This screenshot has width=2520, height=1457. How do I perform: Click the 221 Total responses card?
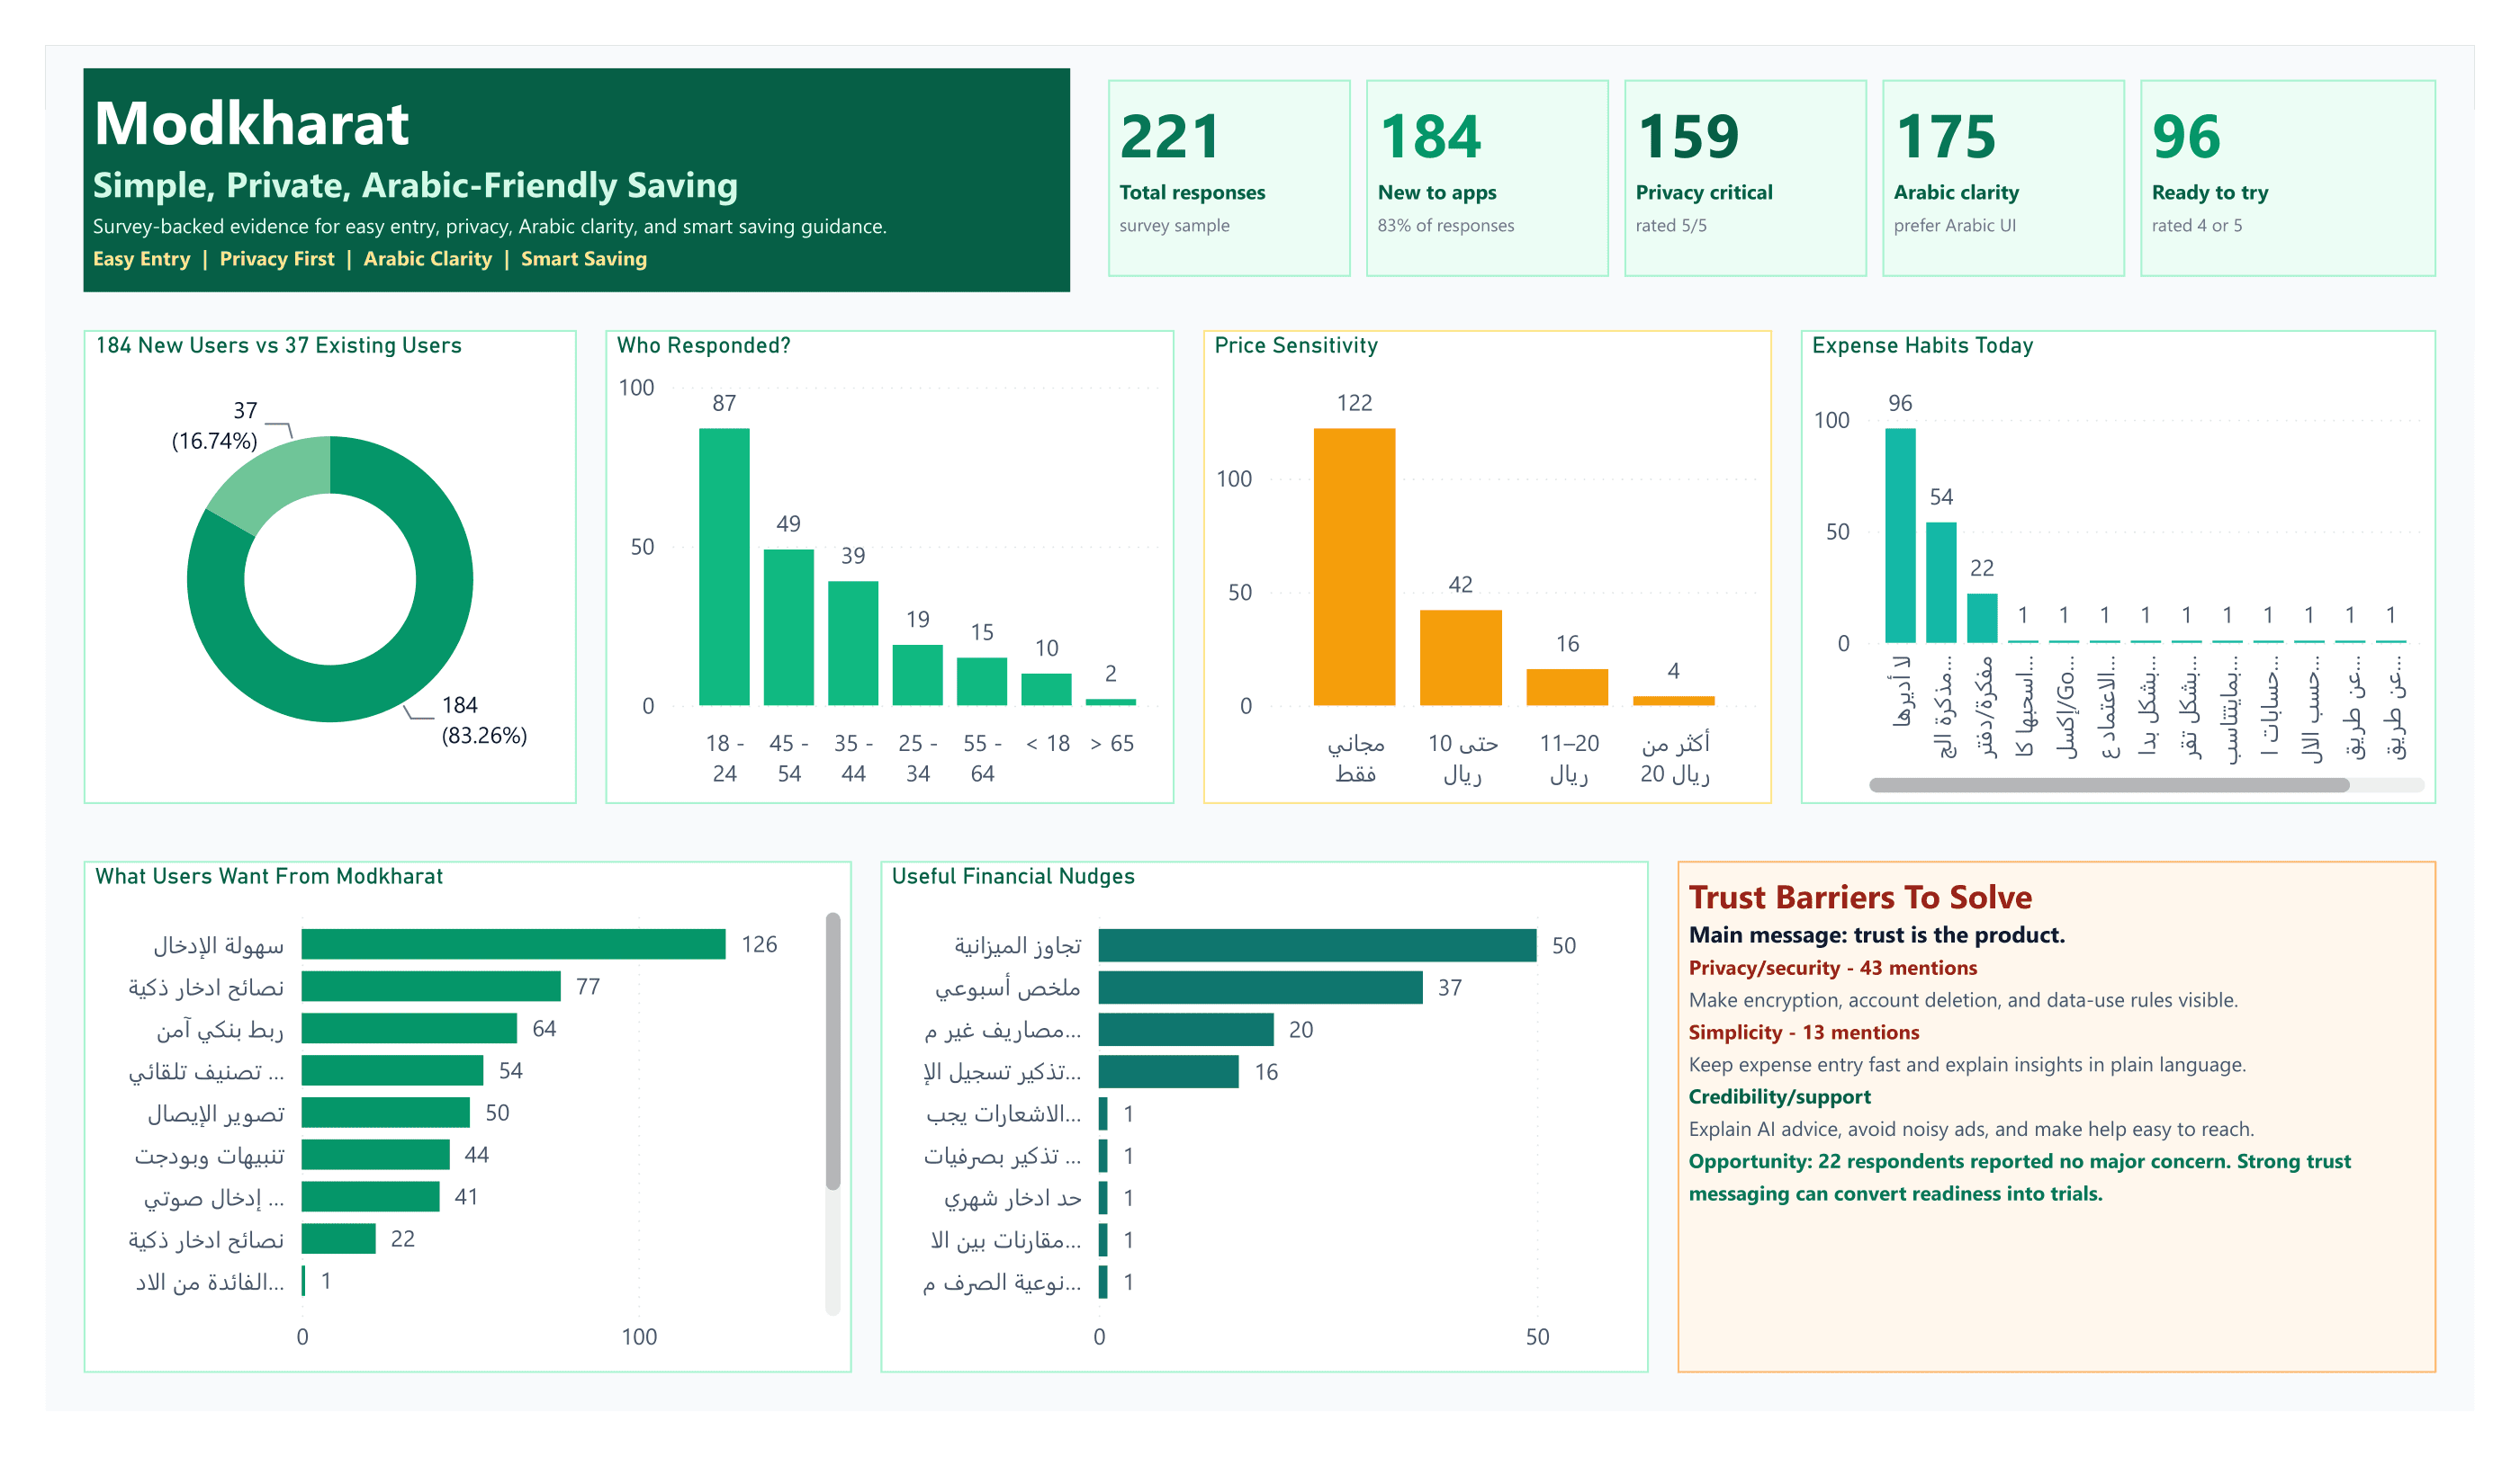tap(1229, 178)
